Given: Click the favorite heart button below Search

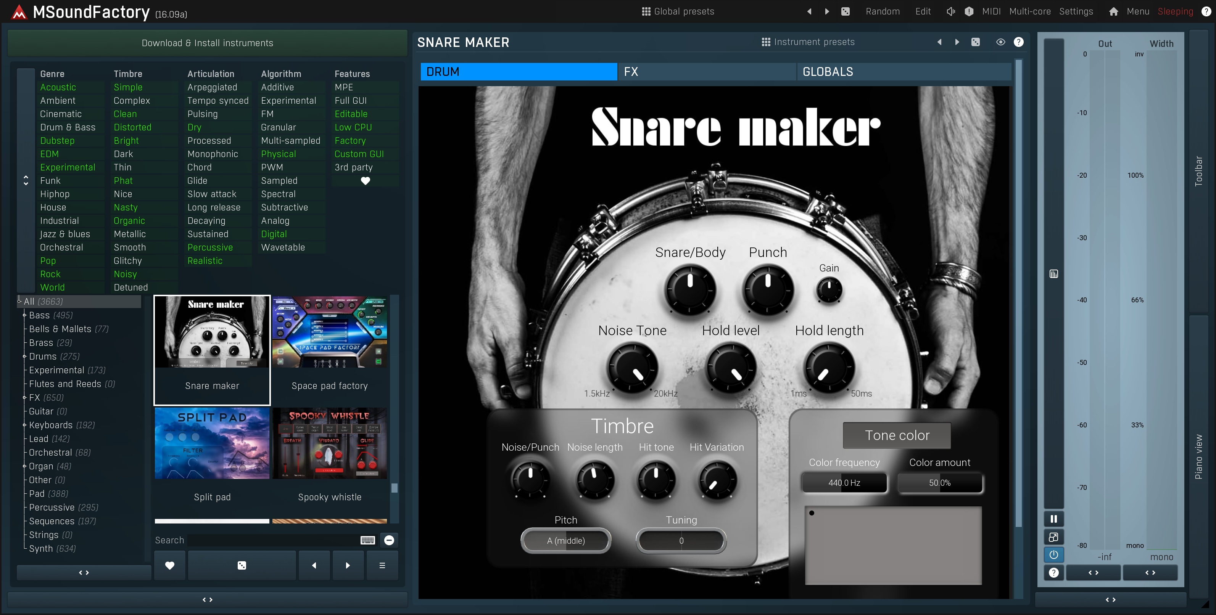Looking at the screenshot, I should [x=170, y=565].
